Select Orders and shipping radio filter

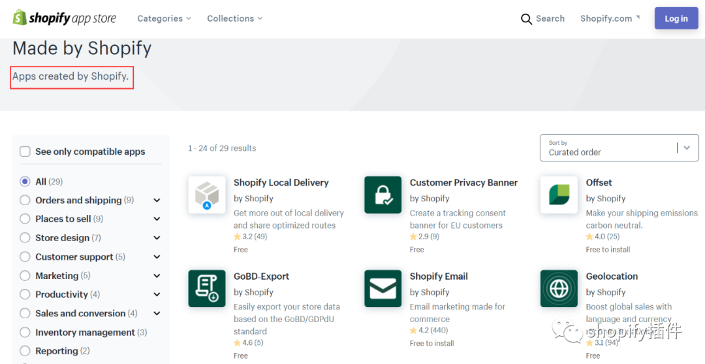[25, 200]
